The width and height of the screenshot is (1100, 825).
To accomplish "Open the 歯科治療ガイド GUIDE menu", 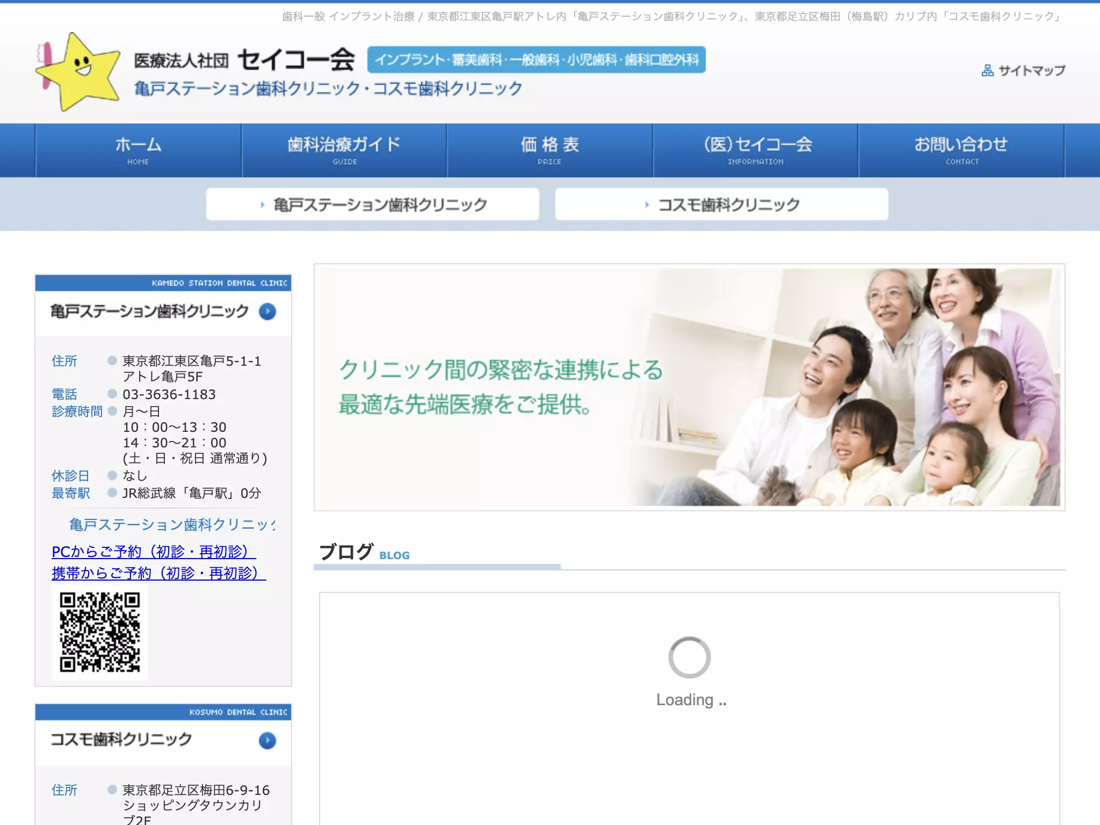I will click(x=344, y=150).
